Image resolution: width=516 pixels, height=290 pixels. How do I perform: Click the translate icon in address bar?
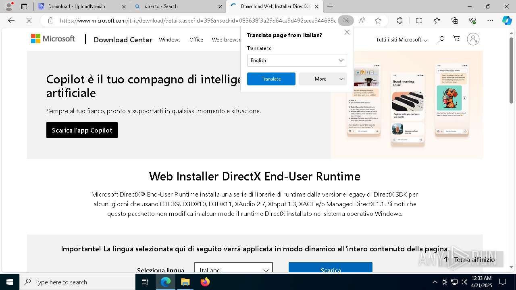(x=346, y=21)
